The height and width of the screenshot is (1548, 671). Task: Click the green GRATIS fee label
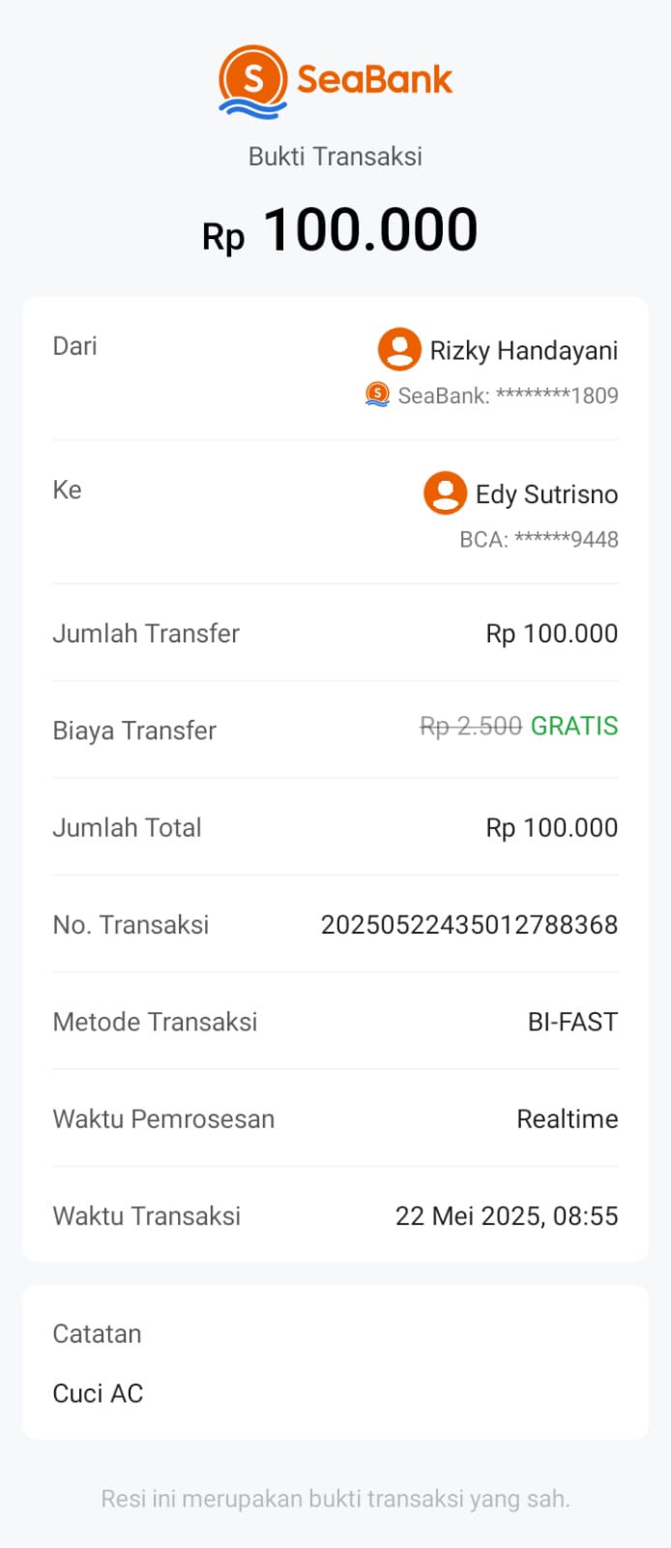[574, 726]
